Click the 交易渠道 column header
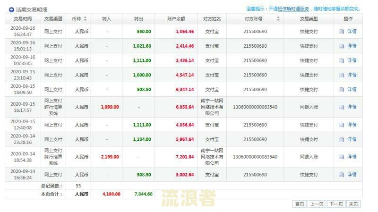 pyautogui.click(x=53, y=19)
